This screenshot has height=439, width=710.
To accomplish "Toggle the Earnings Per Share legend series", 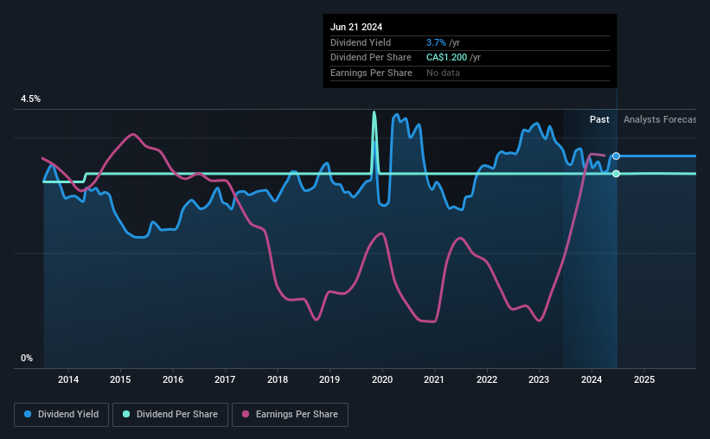I will [290, 415].
